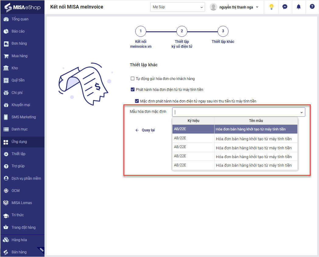This screenshot has width=319, height=257.
Task: Click the Báo cáo pie chart icon
Action: pyautogui.click(x=6, y=31)
